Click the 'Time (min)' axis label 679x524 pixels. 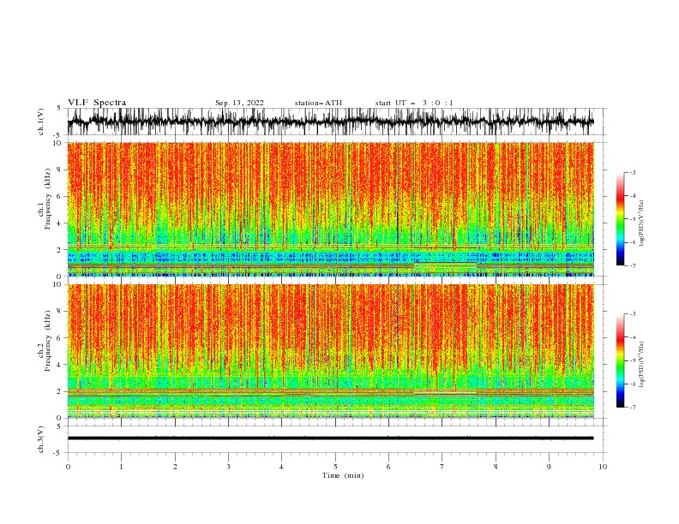[x=343, y=475]
